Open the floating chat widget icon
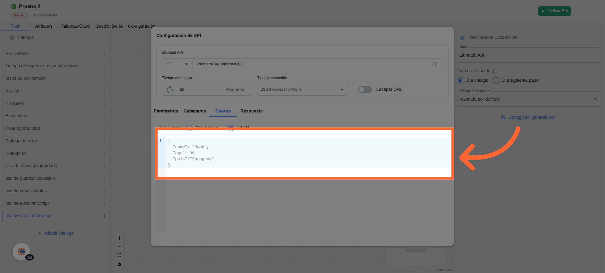Image resolution: width=605 pixels, height=273 pixels. 21,252
